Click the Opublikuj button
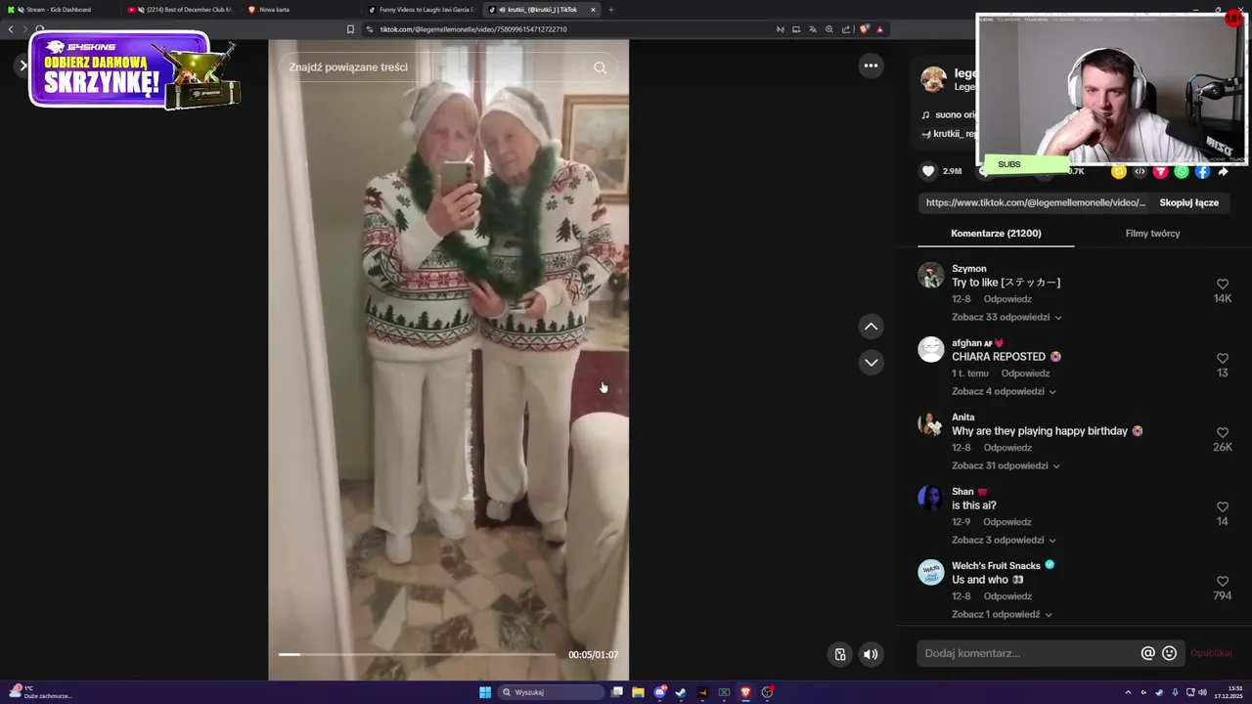This screenshot has width=1252, height=704. click(1211, 653)
